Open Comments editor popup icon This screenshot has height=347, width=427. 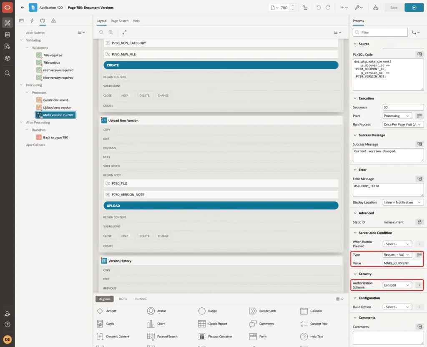[x=419, y=327]
